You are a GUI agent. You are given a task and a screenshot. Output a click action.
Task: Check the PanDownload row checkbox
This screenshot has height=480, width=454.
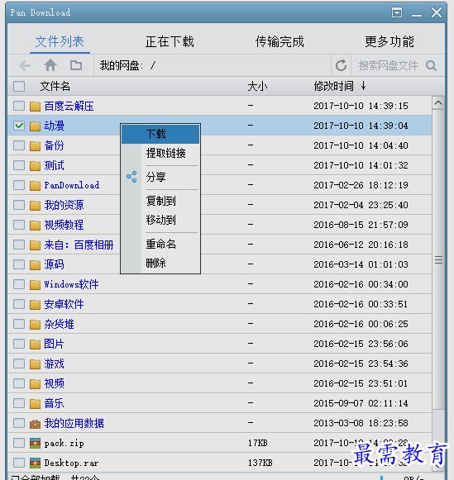19,185
